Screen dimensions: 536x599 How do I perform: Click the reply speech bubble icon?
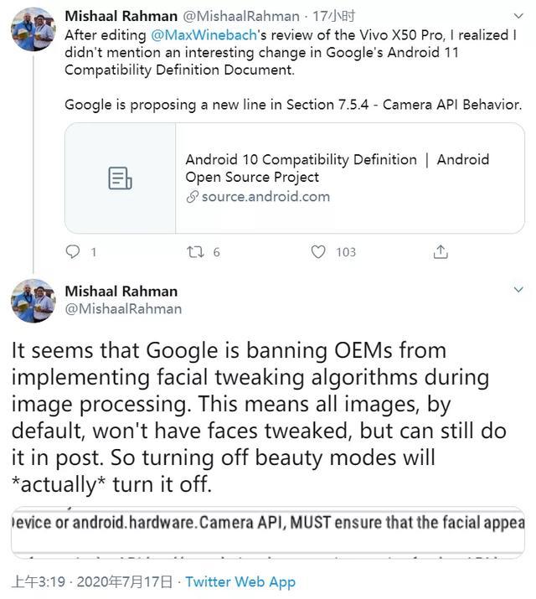pyautogui.click(x=73, y=251)
